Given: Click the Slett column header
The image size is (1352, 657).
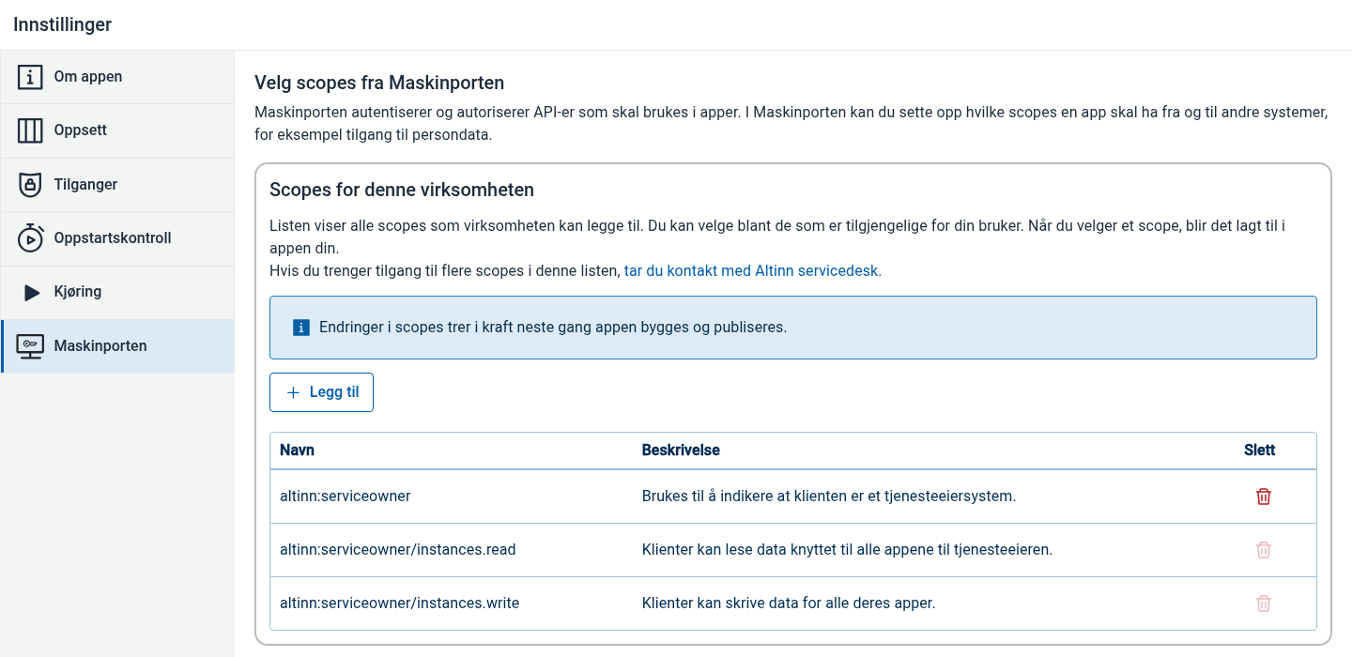Looking at the screenshot, I should (1260, 450).
